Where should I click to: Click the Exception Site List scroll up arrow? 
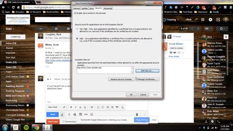point(132,68)
